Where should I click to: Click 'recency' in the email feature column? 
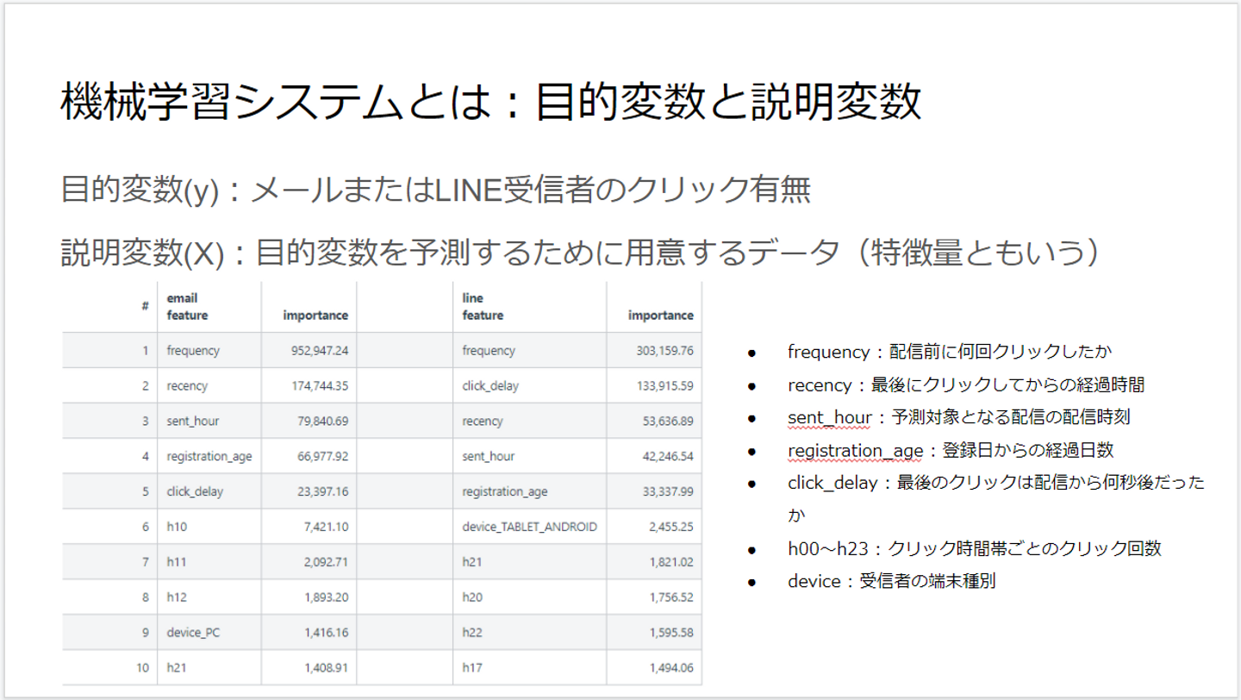point(187,386)
